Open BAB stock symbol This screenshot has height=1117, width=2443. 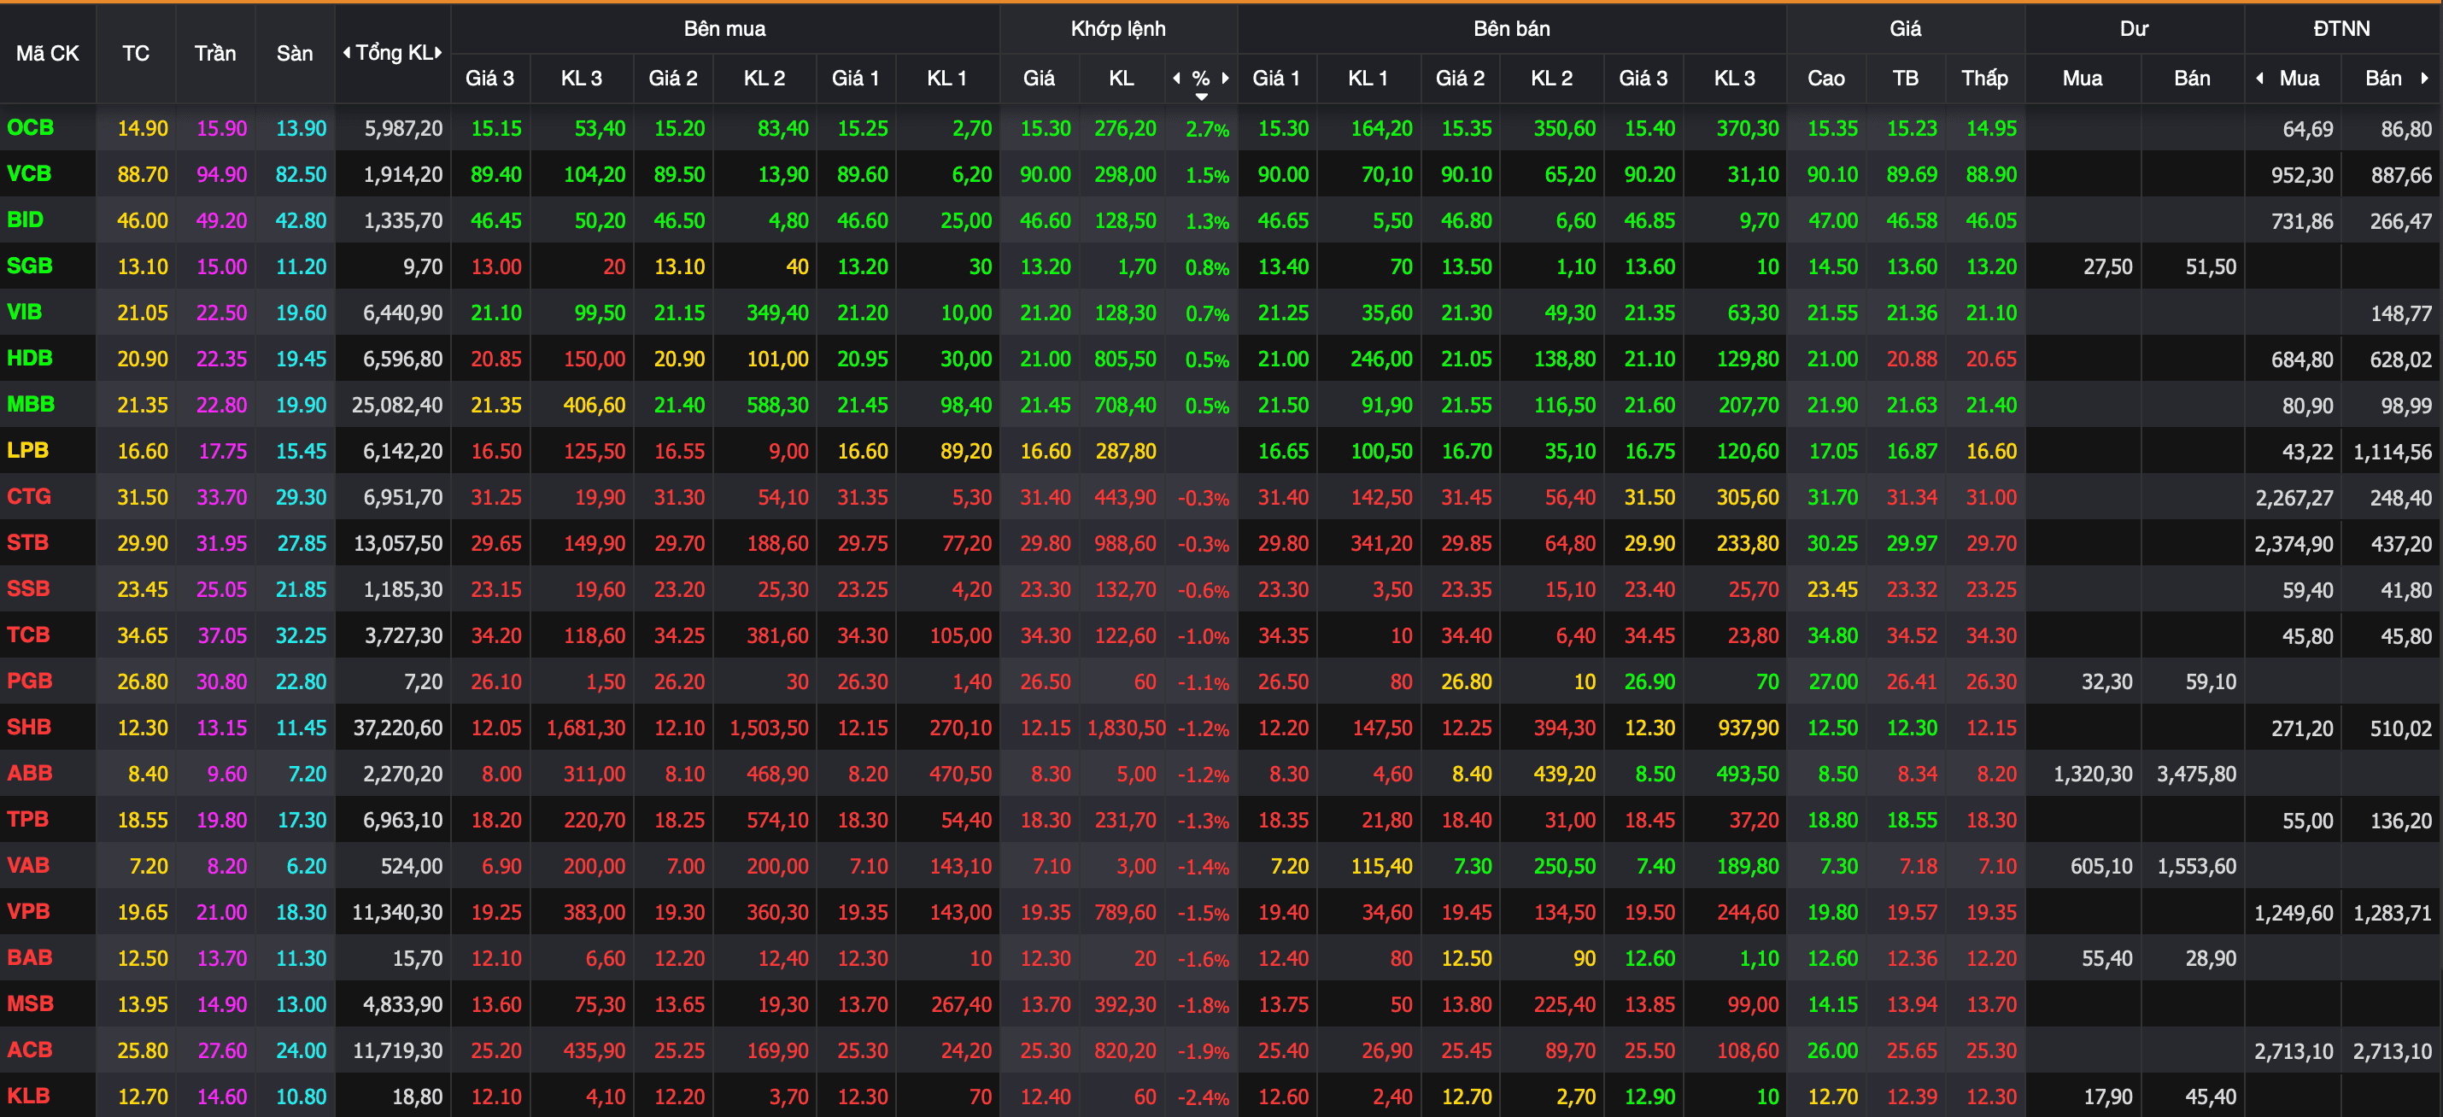(x=29, y=956)
